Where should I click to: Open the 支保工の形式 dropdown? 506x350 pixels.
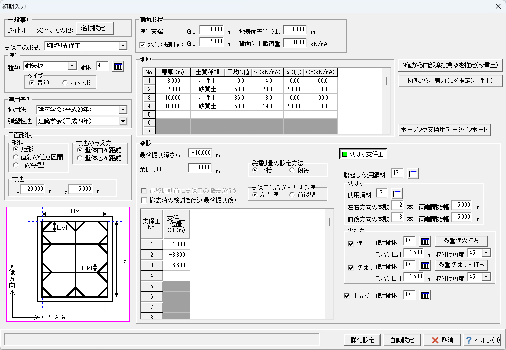[x=123, y=46]
